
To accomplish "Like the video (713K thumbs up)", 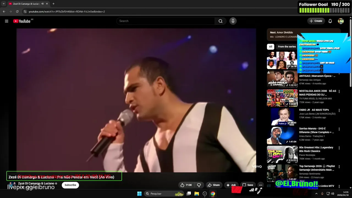I will [186, 185].
